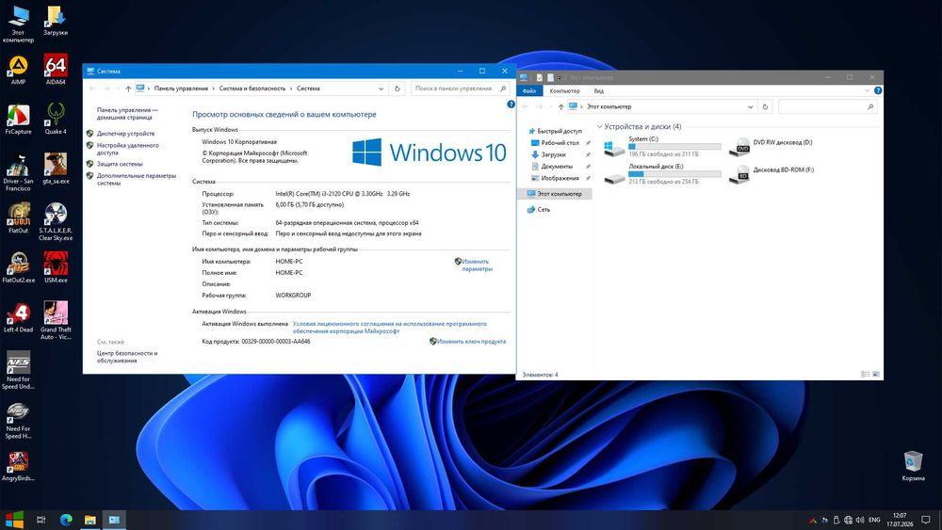Image resolution: width=942 pixels, height=530 pixels.
Task: Click Панель управления in breadcrumb
Action: point(181,88)
